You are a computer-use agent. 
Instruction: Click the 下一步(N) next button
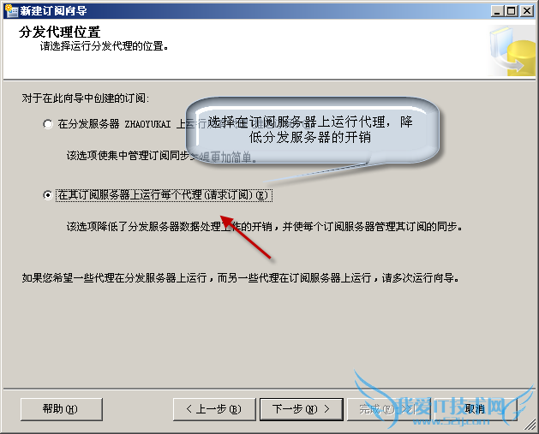[301, 409]
